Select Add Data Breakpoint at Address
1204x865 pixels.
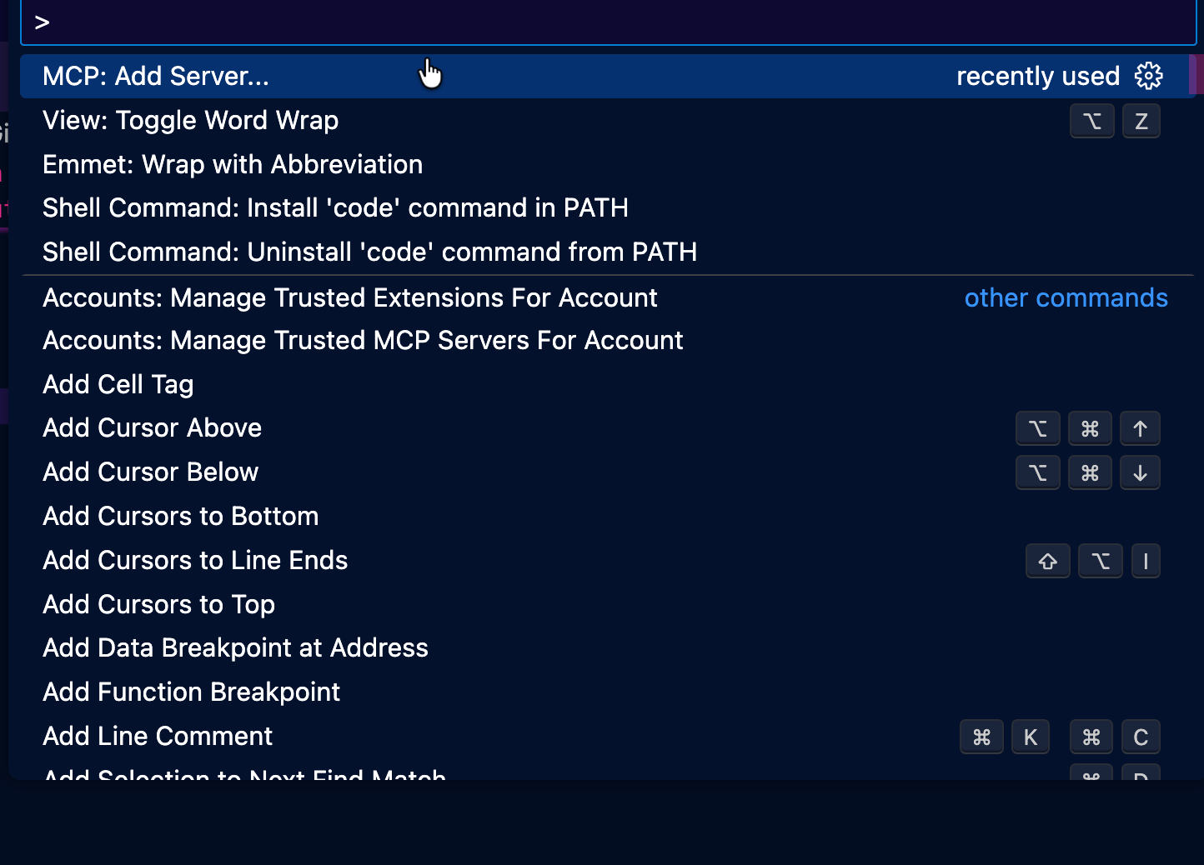pyautogui.click(x=235, y=648)
